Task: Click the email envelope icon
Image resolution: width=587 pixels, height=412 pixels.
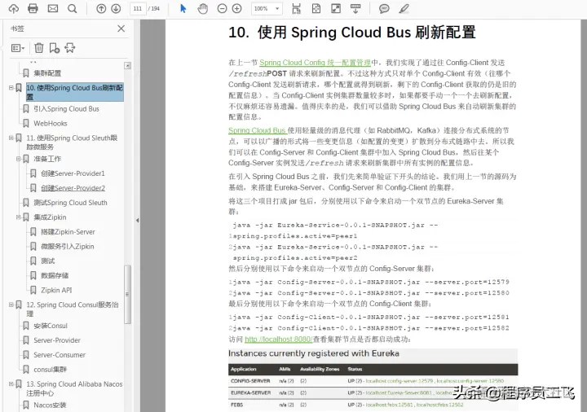Action: pos(53,9)
